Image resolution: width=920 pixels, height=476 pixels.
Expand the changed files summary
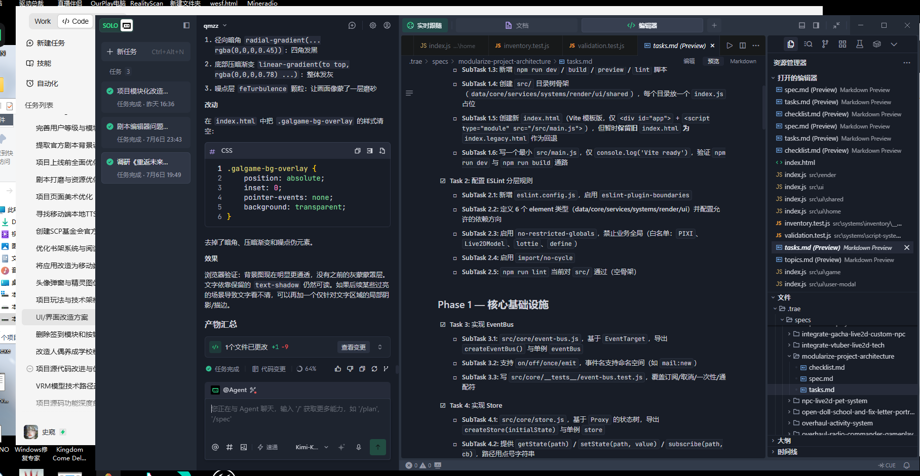[380, 347]
